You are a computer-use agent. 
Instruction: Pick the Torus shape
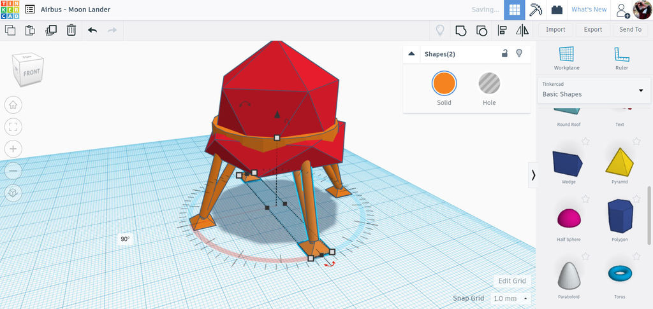(619, 273)
